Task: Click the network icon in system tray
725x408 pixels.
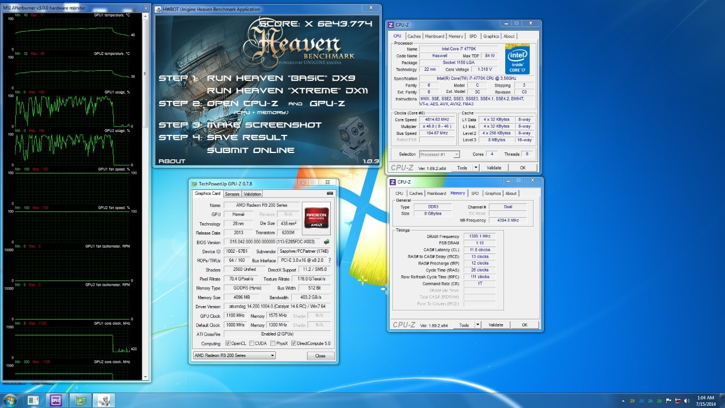Action: coord(677,401)
